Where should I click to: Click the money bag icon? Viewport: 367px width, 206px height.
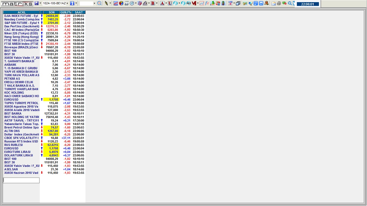point(213,3)
